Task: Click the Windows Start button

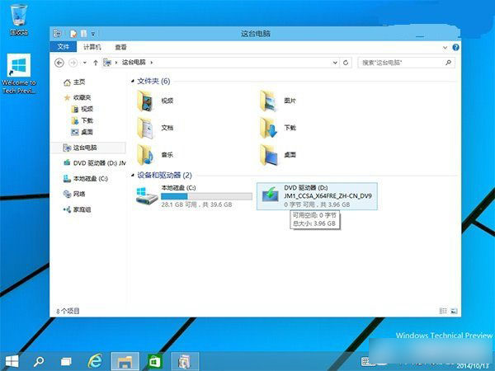Action: (x=12, y=360)
